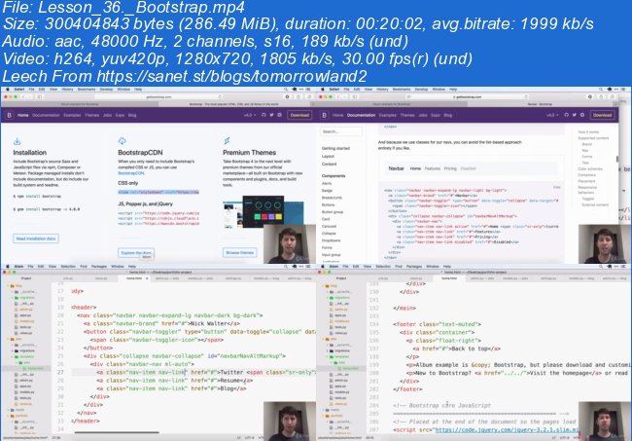
Task: Collapse top project folder in bottom-right Atom tree
Action: pyautogui.click(x=323, y=285)
